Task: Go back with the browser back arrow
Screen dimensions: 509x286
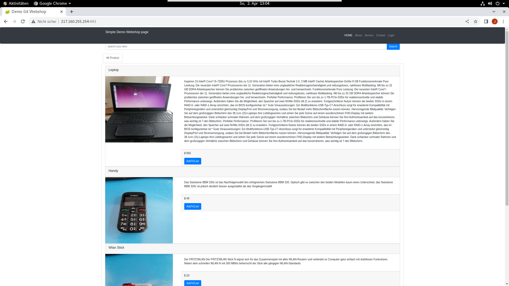Action: pos(6,21)
